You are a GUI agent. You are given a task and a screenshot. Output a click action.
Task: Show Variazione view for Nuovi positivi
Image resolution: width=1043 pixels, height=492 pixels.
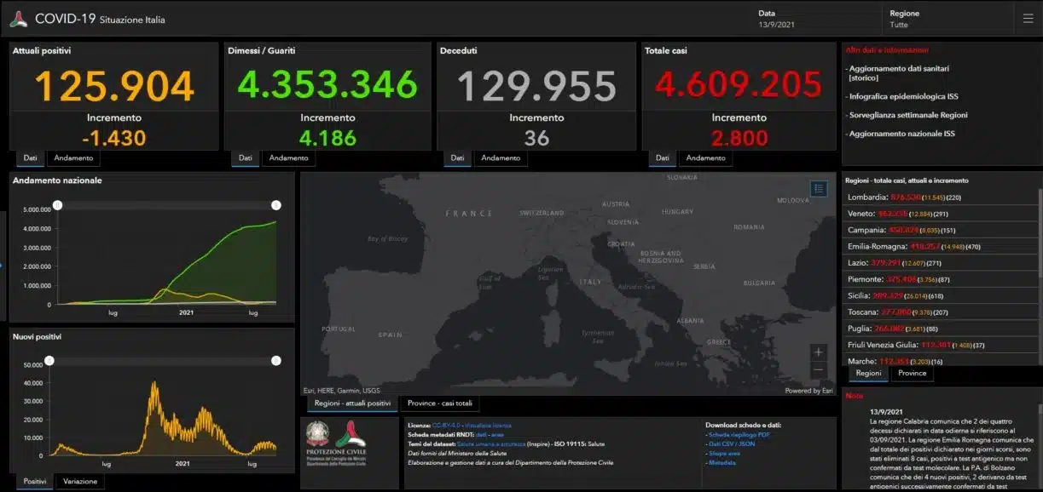[80, 482]
